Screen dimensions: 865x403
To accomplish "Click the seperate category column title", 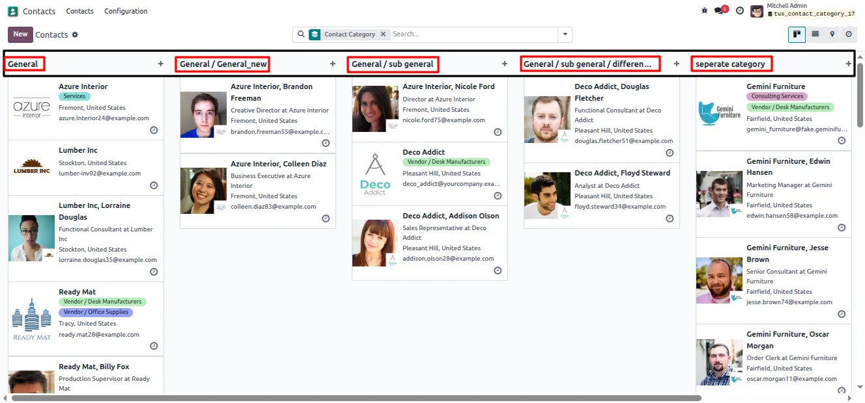I will (730, 64).
